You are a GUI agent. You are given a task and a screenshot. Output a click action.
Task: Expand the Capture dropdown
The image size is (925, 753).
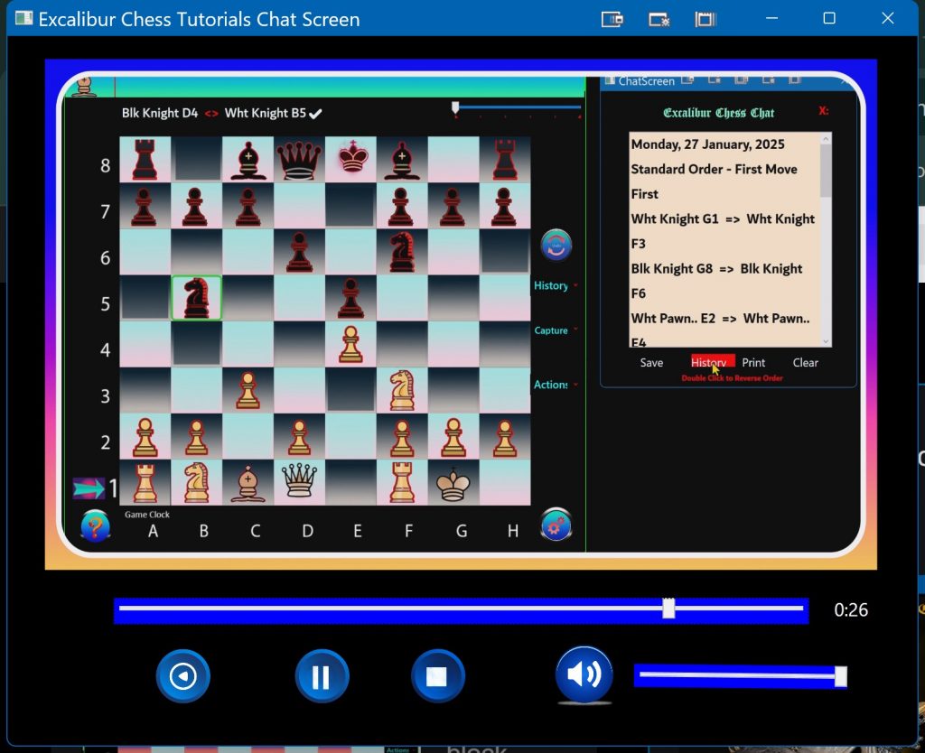tap(555, 330)
